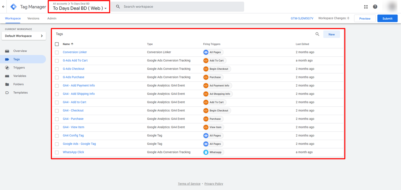
Task: Open Variables from the sidebar
Action: [x=20, y=76]
